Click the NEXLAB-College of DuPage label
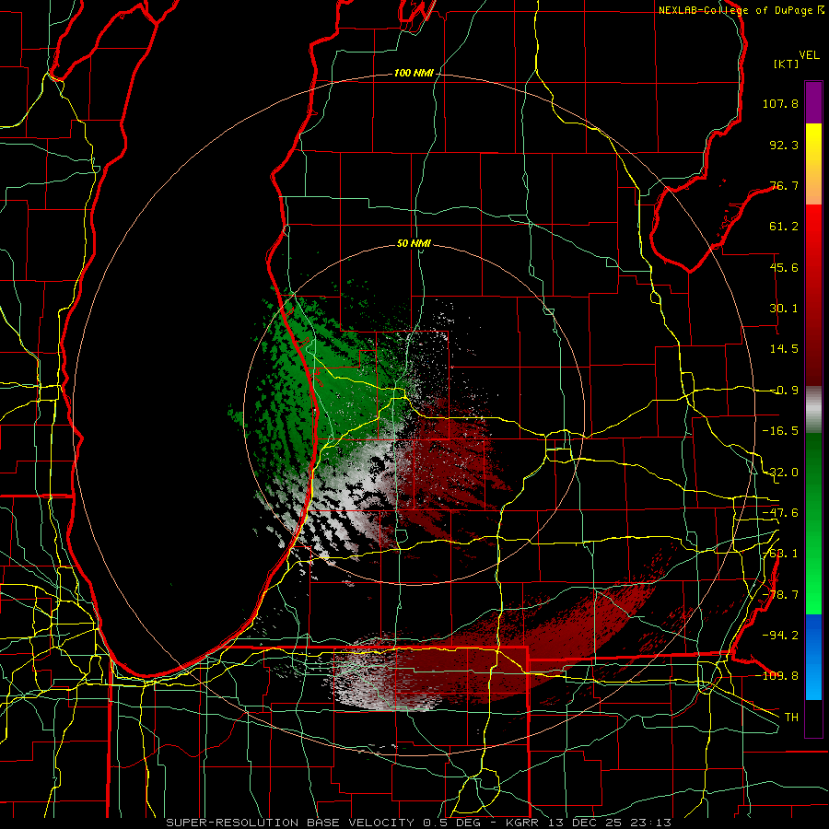Viewport: 829px width, 829px height. tap(741, 10)
